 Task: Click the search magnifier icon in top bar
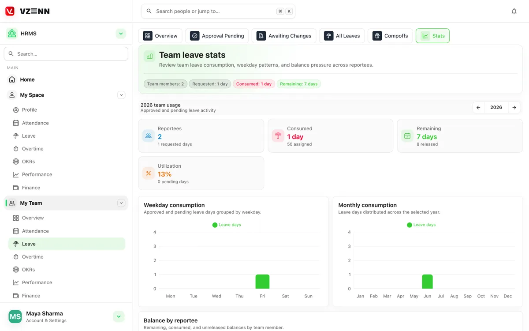coord(149,11)
